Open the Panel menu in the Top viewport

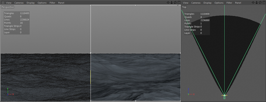[238, 3]
